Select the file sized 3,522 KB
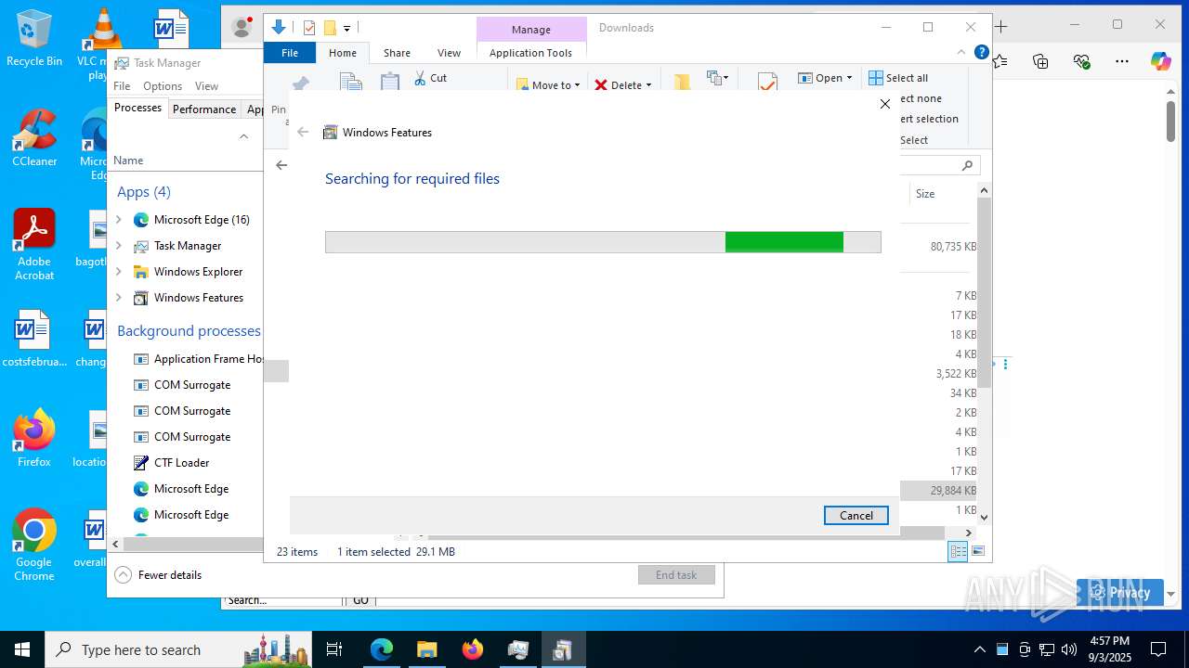The image size is (1189, 668). 955,374
